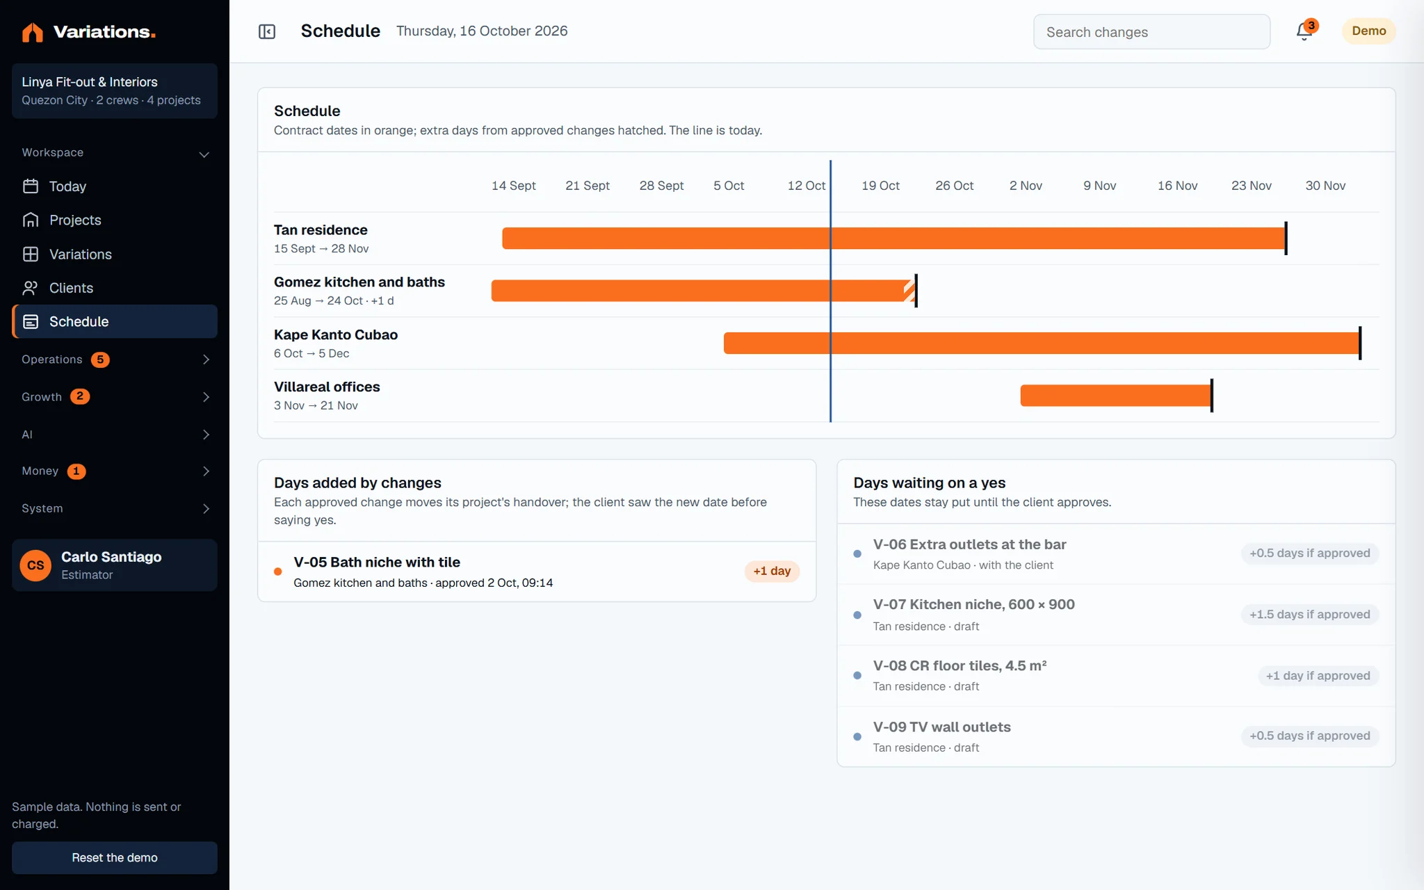The width and height of the screenshot is (1424, 890).
Task: Collapse the Workspace section chevron
Action: tap(204, 154)
